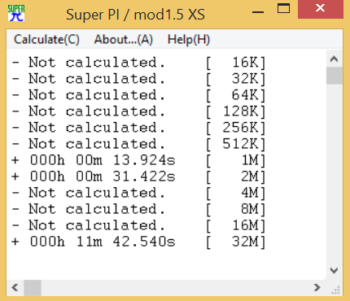Click the 2M result 31.422s row
Viewport: 350px width, 301px height.
(139, 177)
